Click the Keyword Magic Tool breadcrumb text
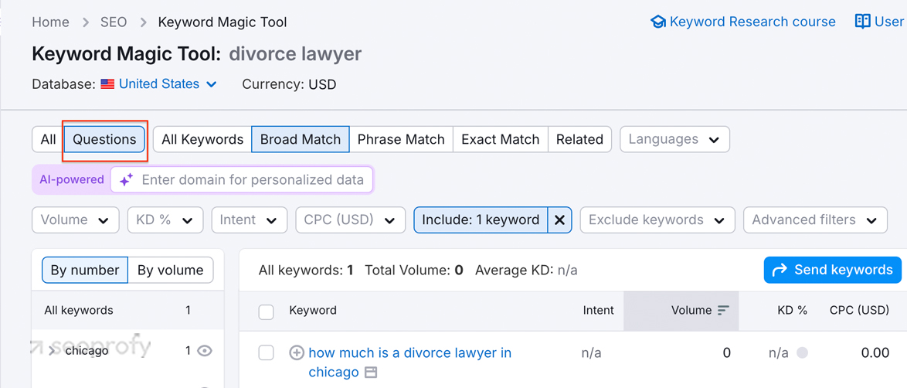The height and width of the screenshot is (388, 907). 223,22
